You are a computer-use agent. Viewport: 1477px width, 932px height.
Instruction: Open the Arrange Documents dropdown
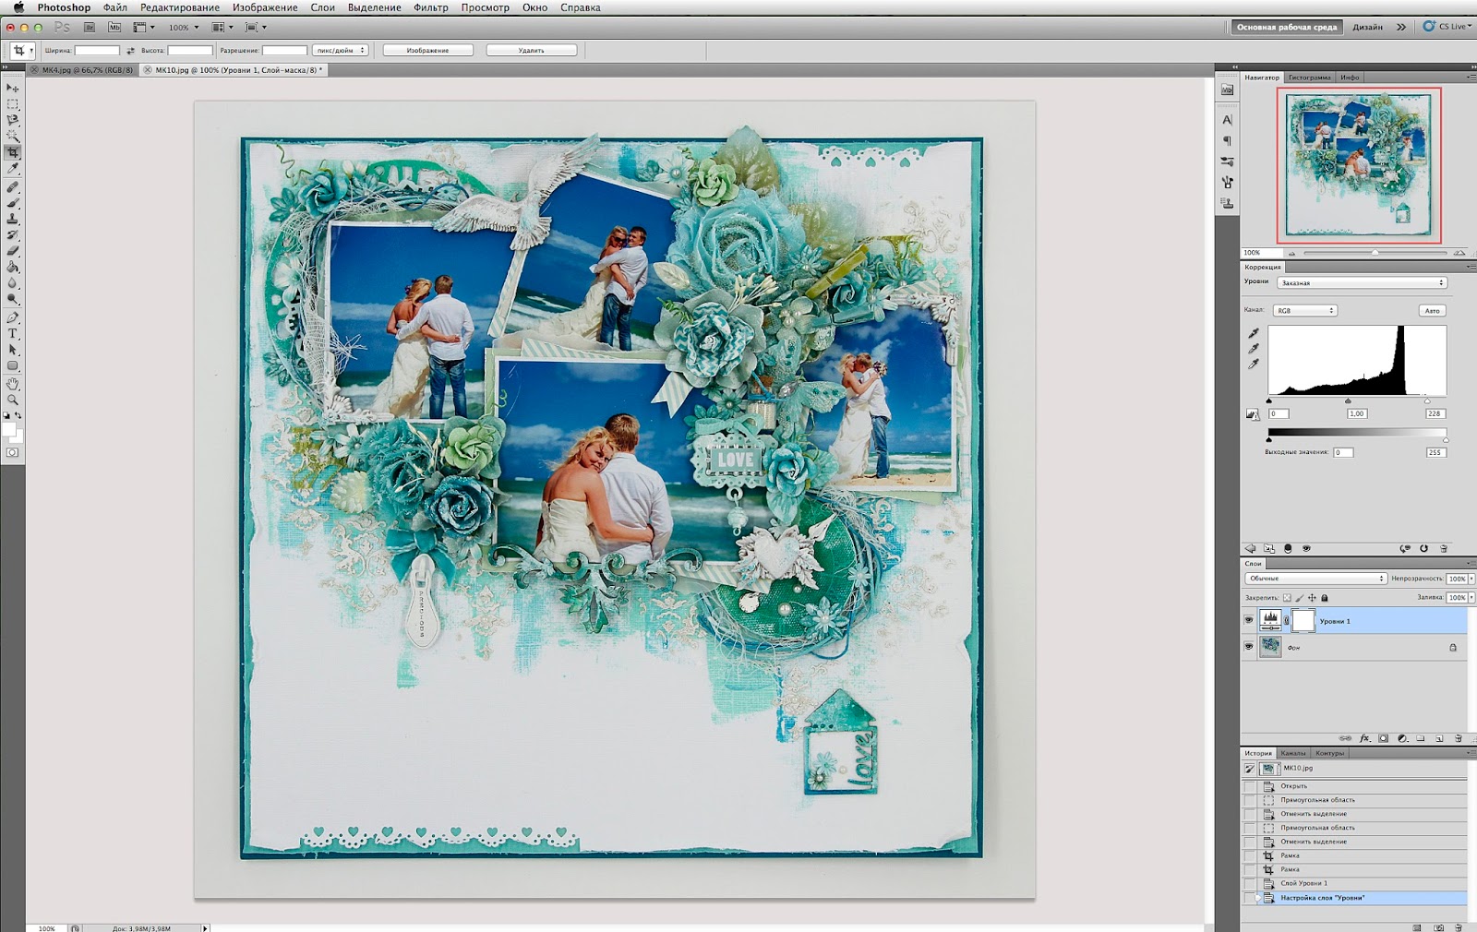pos(222,28)
